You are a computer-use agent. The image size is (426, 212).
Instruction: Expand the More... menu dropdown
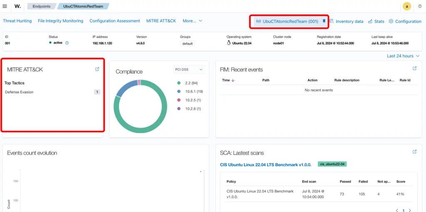point(192,21)
